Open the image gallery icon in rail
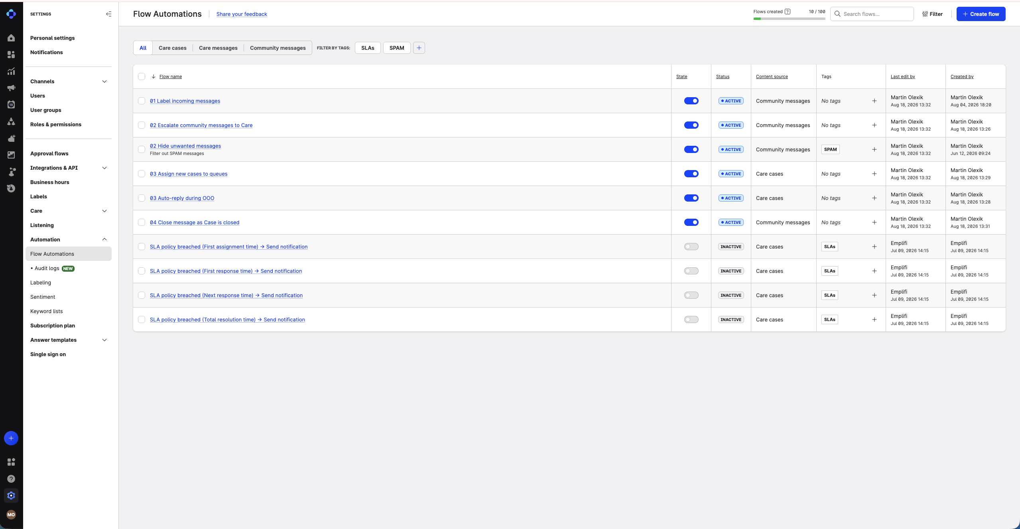1020x529 pixels. [11, 155]
